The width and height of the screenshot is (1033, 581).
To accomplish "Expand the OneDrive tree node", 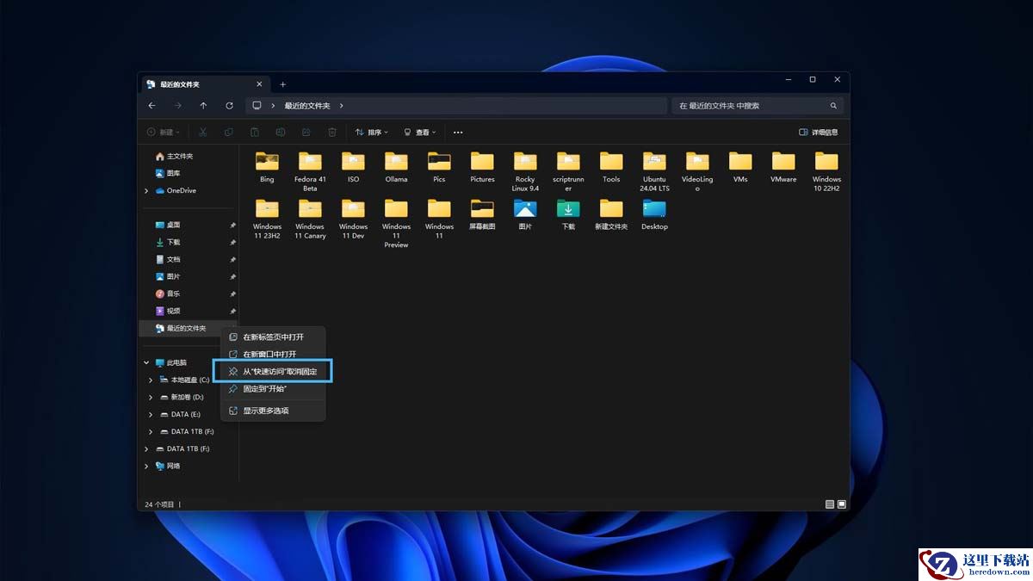I will point(146,190).
